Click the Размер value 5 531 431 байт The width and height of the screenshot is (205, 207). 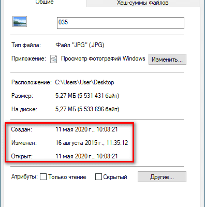[x=87, y=96]
